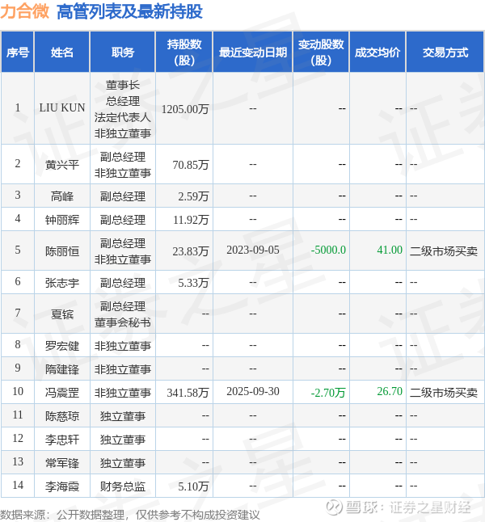Click the 最近变动日期 column header
The height and width of the screenshot is (522, 485).
tap(253, 53)
